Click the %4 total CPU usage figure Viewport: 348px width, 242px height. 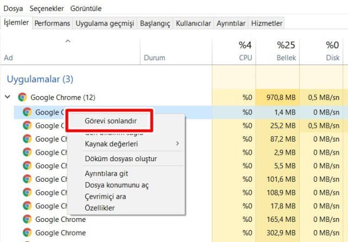pyautogui.click(x=245, y=45)
